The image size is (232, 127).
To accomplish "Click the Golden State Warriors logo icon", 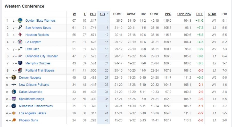I will point(20,21).
